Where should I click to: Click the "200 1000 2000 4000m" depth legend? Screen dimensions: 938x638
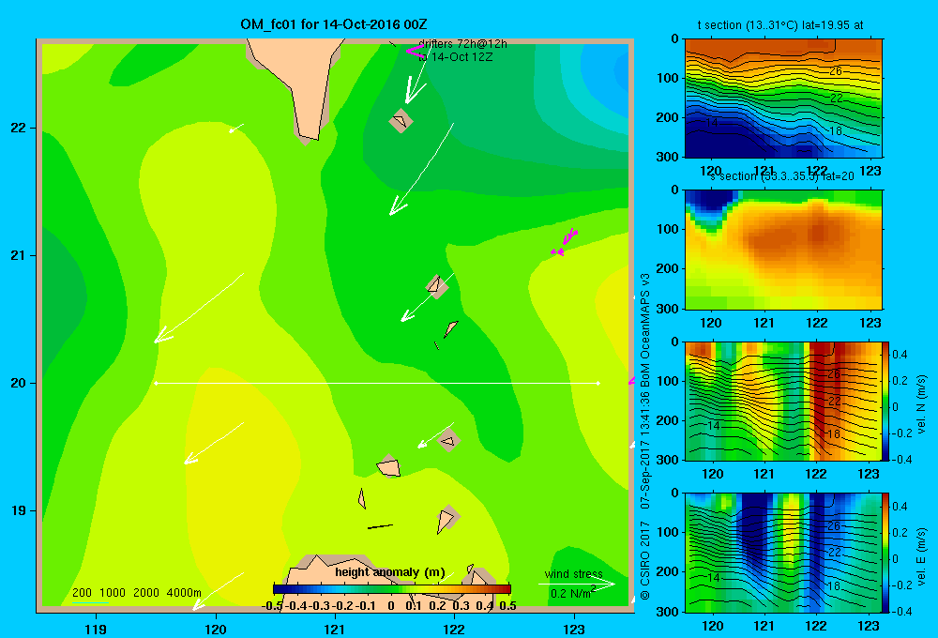pos(136,593)
